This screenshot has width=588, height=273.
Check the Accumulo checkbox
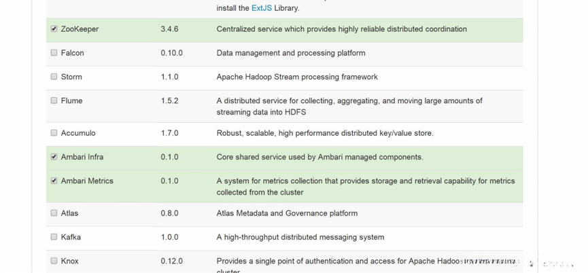point(54,133)
